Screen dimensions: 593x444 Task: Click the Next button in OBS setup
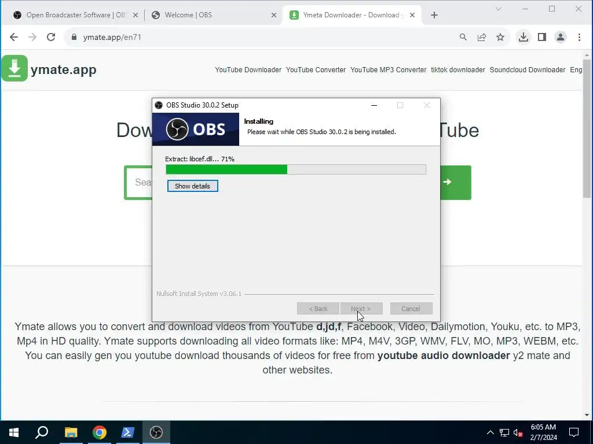(x=361, y=309)
